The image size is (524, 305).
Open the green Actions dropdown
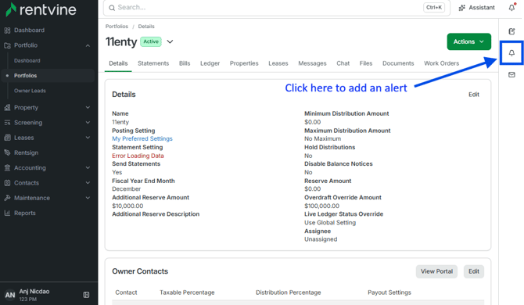(x=468, y=41)
